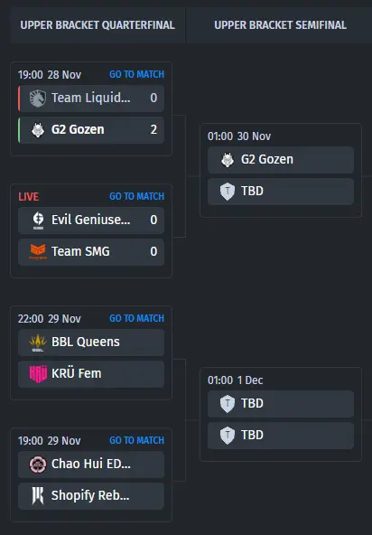
Task: Select the Upper Bracket Quarterfinal header
Action: coord(98,25)
